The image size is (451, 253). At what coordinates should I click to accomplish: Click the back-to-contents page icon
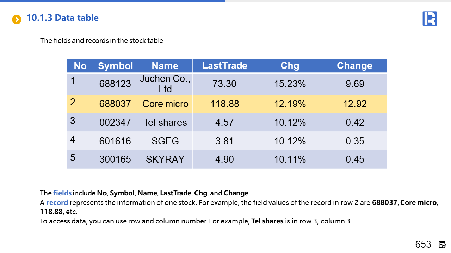[x=443, y=245]
